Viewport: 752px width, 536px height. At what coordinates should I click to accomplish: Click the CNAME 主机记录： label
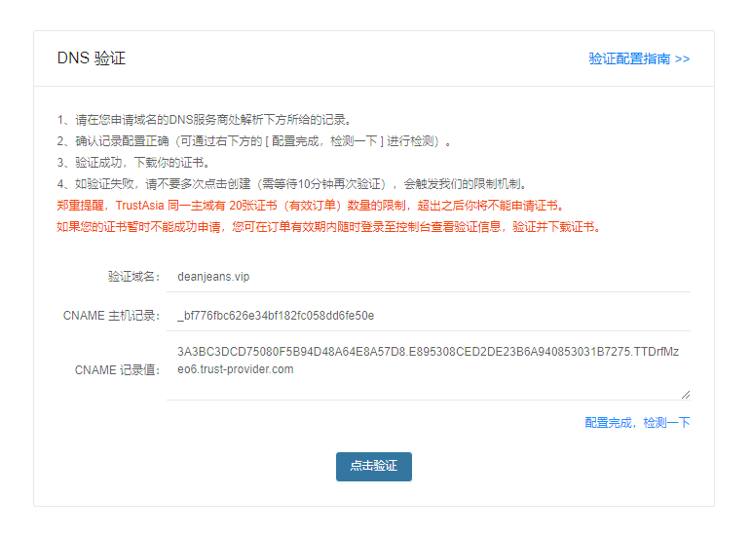pos(111,316)
